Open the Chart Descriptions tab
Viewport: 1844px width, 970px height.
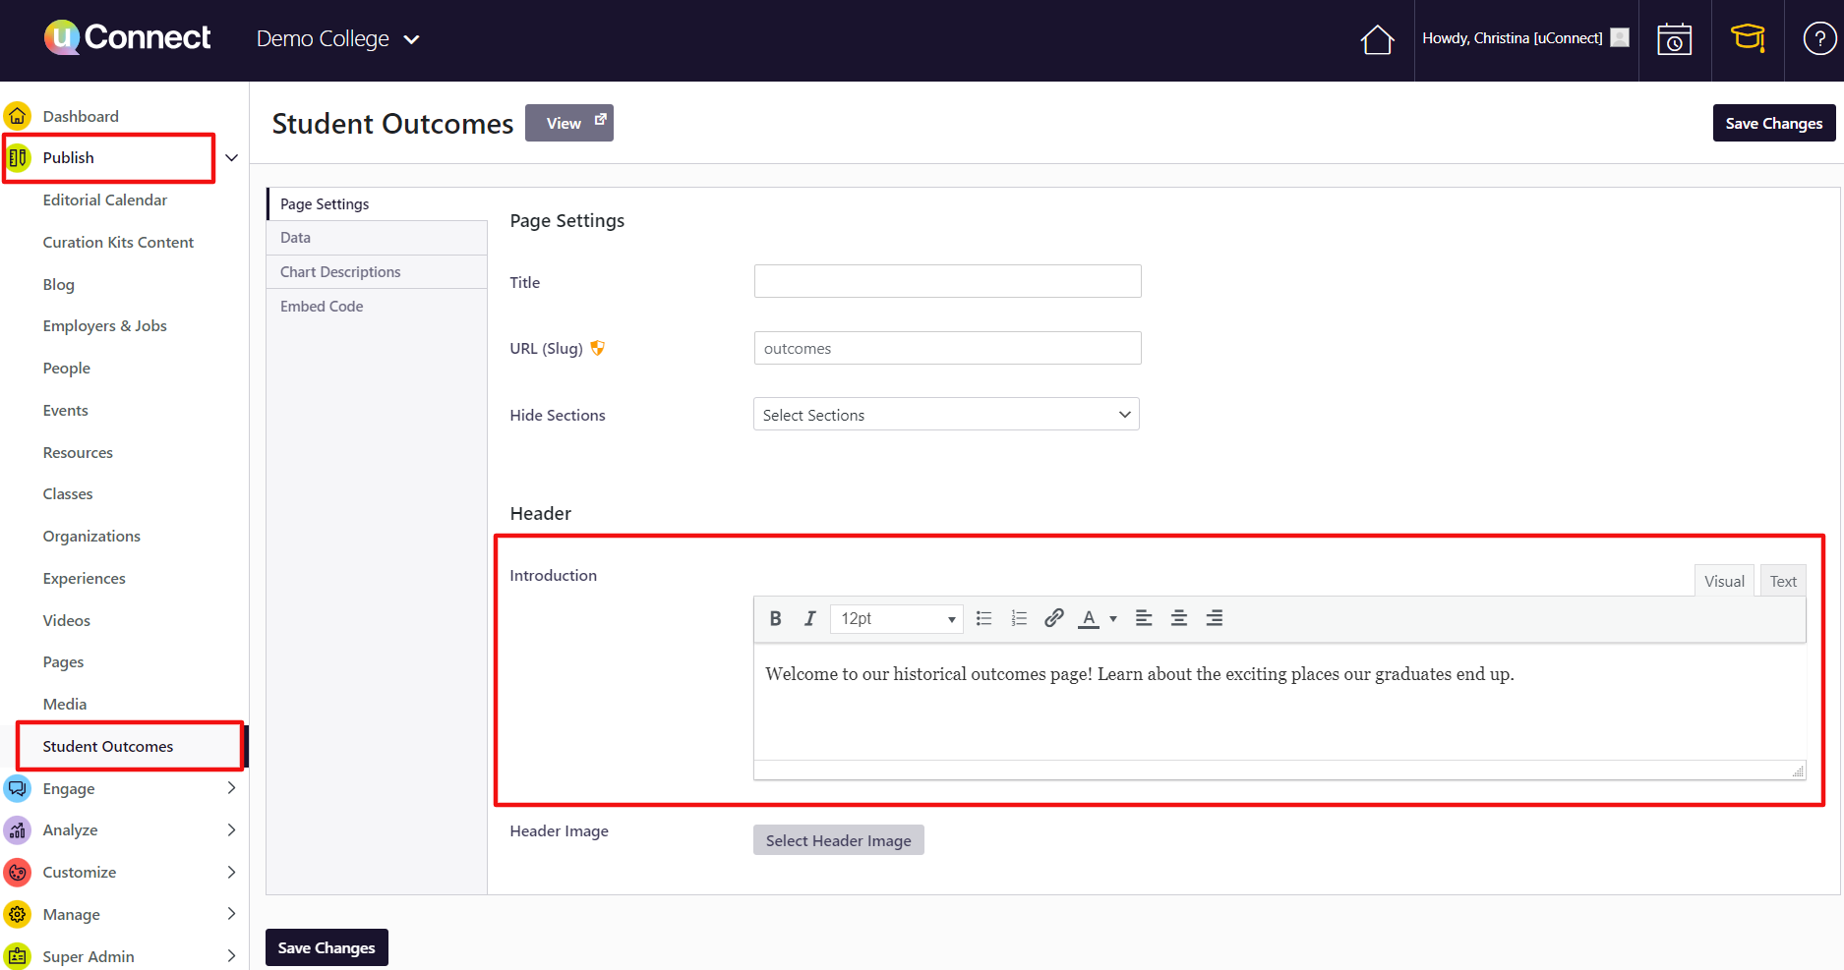pos(340,272)
